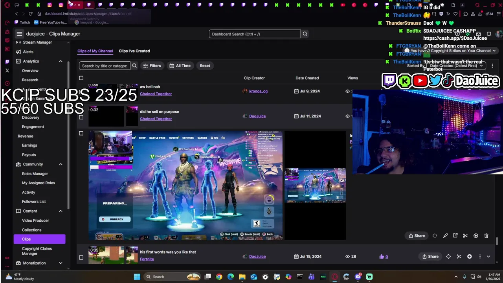
Task: Click the Reset filters button
Action: 205,66
